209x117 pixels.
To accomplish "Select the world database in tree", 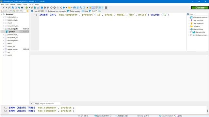I will (x=9, y=55).
